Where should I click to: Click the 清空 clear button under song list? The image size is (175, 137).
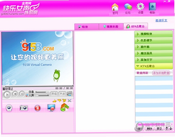(159, 129)
